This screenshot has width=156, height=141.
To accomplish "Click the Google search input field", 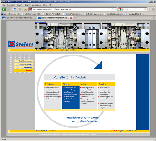I will 133,9.
